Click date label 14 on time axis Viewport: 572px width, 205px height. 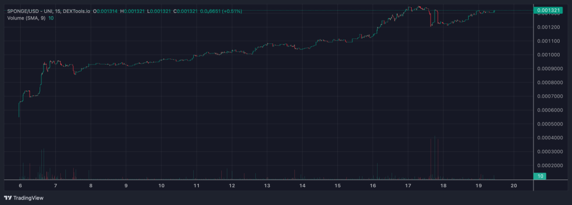pyautogui.click(x=302, y=186)
